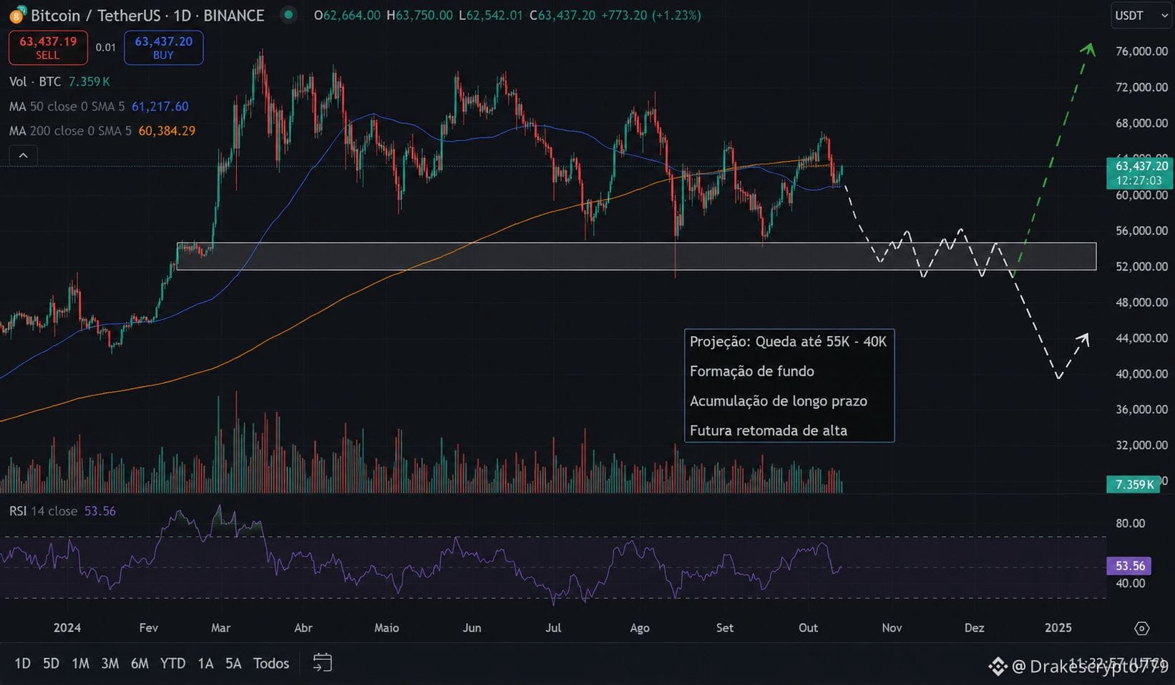Click the 53.56 RSI label on axis
Viewport: 1175px width, 685px height.
(1130, 566)
